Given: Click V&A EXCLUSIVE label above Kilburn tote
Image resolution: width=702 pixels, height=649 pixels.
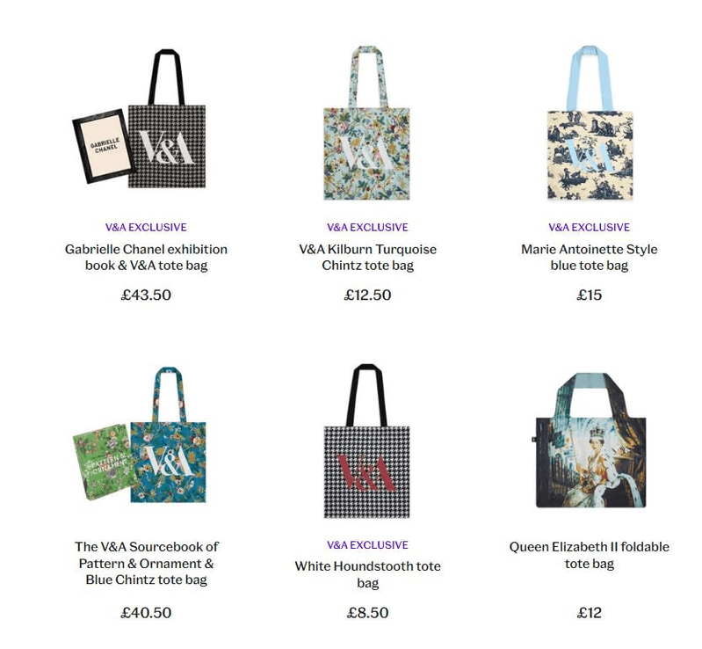Looking at the screenshot, I should point(367,227).
